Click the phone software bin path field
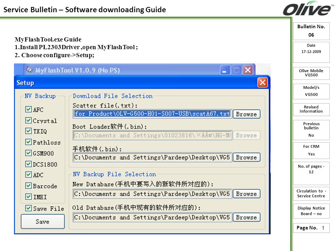Image resolution: width=335 pixels, height=251 pixels. click(x=152, y=157)
